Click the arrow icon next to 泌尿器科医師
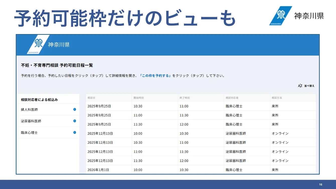 [x=75, y=121]
